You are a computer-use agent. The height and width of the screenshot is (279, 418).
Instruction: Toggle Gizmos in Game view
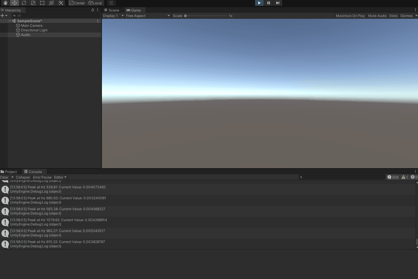tap(406, 16)
